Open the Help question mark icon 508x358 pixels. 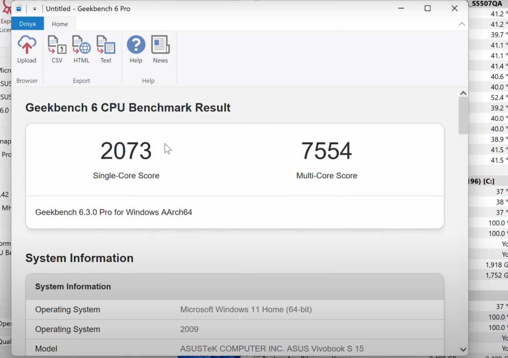pos(136,45)
